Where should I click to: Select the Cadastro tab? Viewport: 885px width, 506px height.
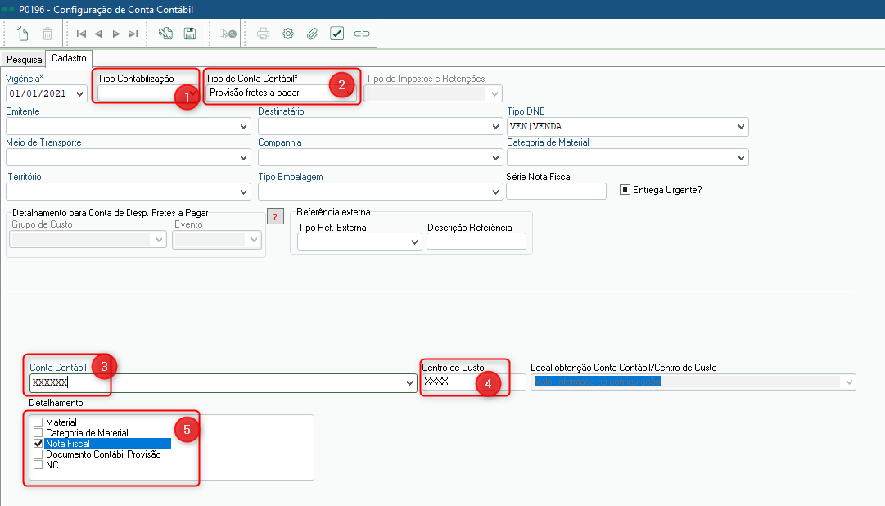[69, 58]
